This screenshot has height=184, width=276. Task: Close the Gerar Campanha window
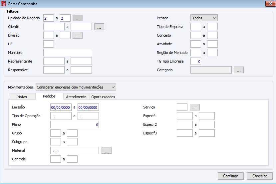[269, 4]
